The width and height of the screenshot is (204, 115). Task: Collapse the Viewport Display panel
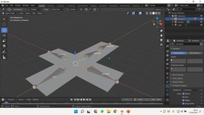point(179,86)
